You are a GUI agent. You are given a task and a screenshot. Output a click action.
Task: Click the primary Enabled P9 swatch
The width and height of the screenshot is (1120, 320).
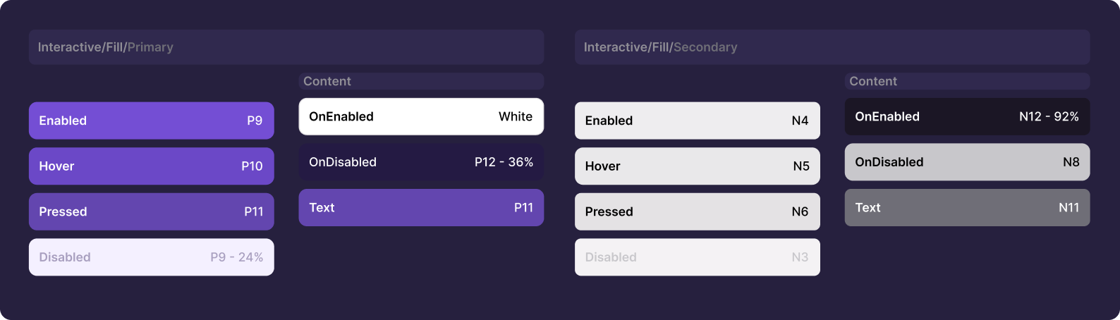[151, 121]
